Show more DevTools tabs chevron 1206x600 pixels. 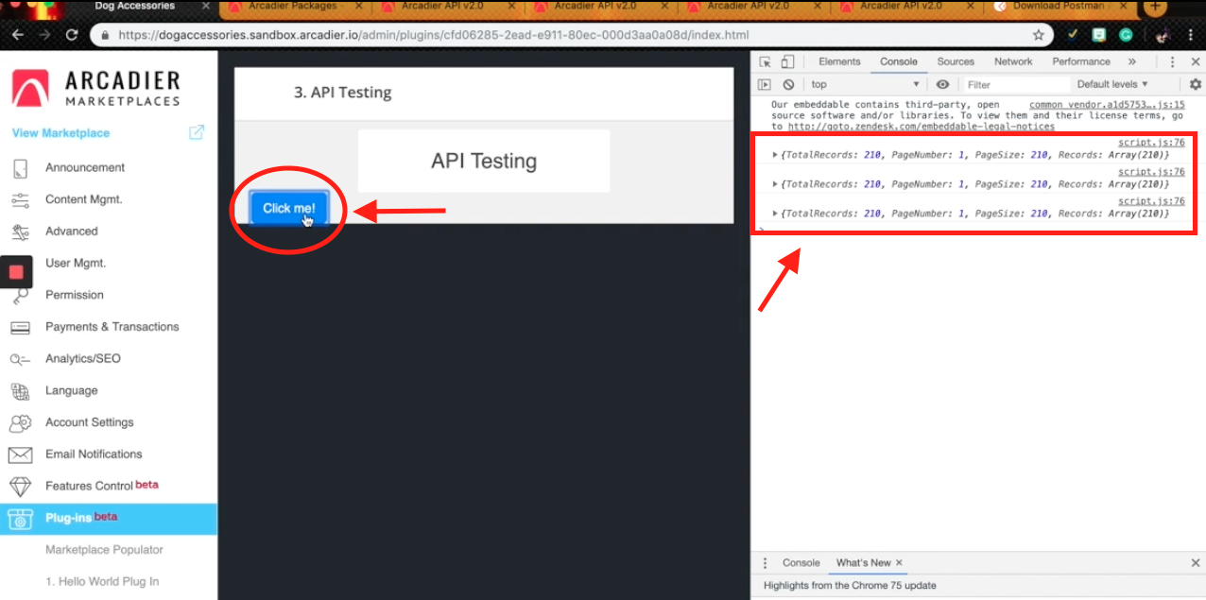tap(1131, 61)
